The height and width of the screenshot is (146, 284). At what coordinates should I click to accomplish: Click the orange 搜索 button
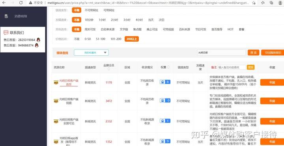tap(253, 53)
